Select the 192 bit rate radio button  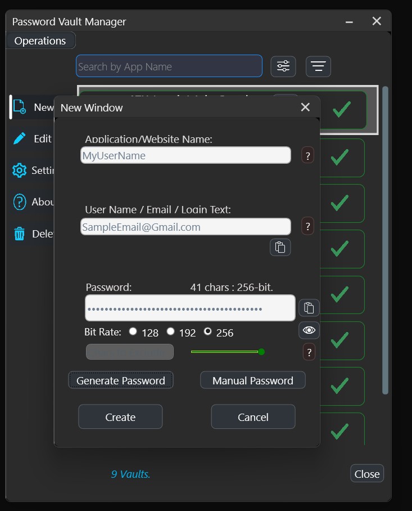[170, 331]
